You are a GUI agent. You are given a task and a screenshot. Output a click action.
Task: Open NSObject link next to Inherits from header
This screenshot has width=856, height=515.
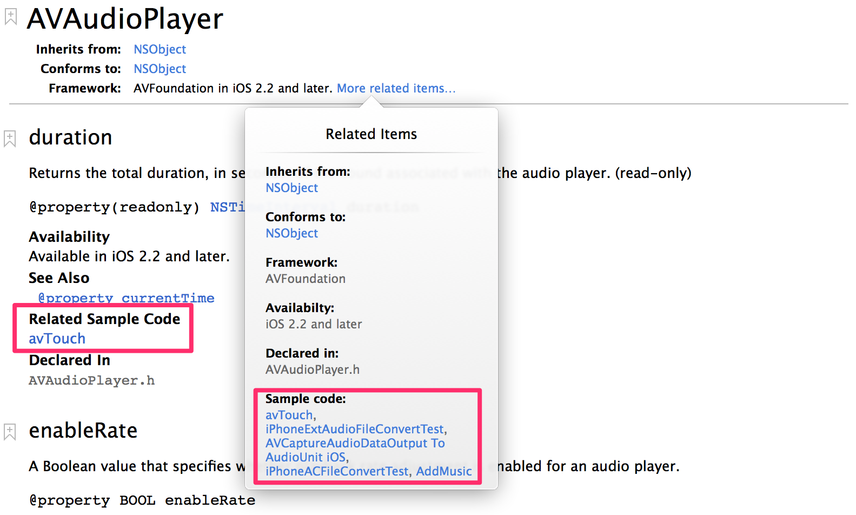(160, 49)
